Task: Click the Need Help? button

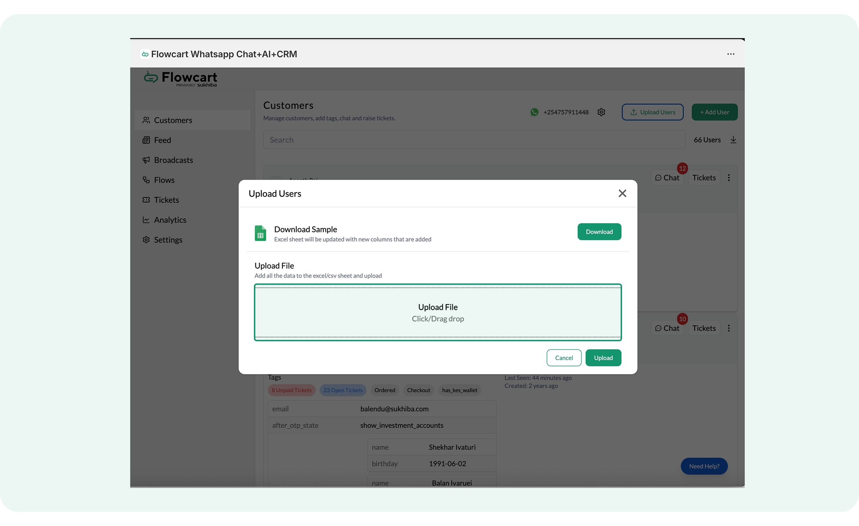Action: coord(704,466)
